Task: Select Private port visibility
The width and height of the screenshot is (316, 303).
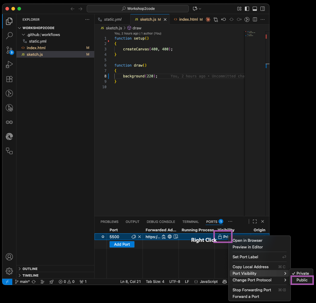Action: click(302, 273)
